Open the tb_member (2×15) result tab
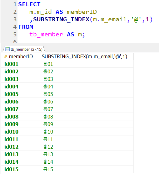 24,49
